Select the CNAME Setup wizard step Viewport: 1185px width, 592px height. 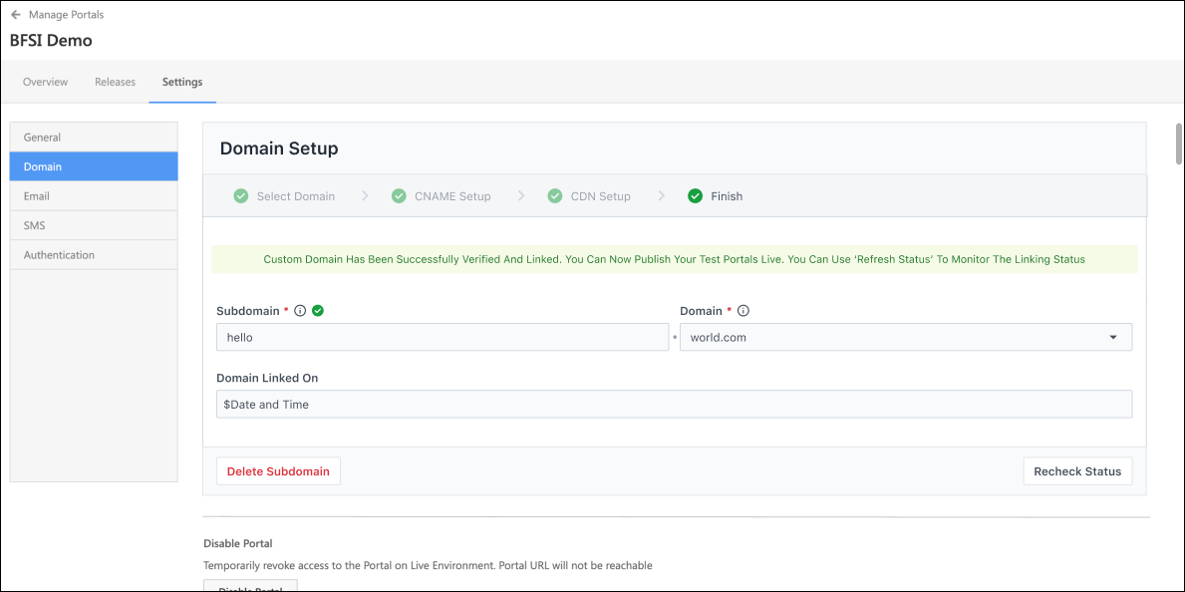point(451,195)
